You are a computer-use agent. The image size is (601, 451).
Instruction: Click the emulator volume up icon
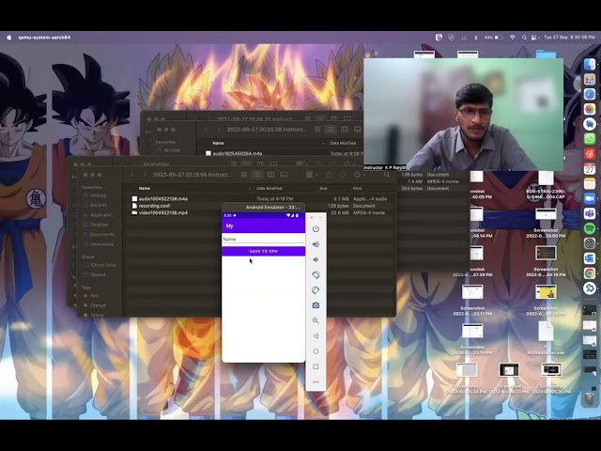click(x=316, y=244)
